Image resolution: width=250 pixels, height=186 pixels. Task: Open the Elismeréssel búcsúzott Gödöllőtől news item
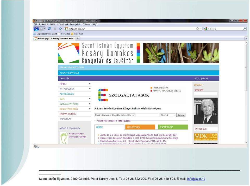(x=139, y=138)
